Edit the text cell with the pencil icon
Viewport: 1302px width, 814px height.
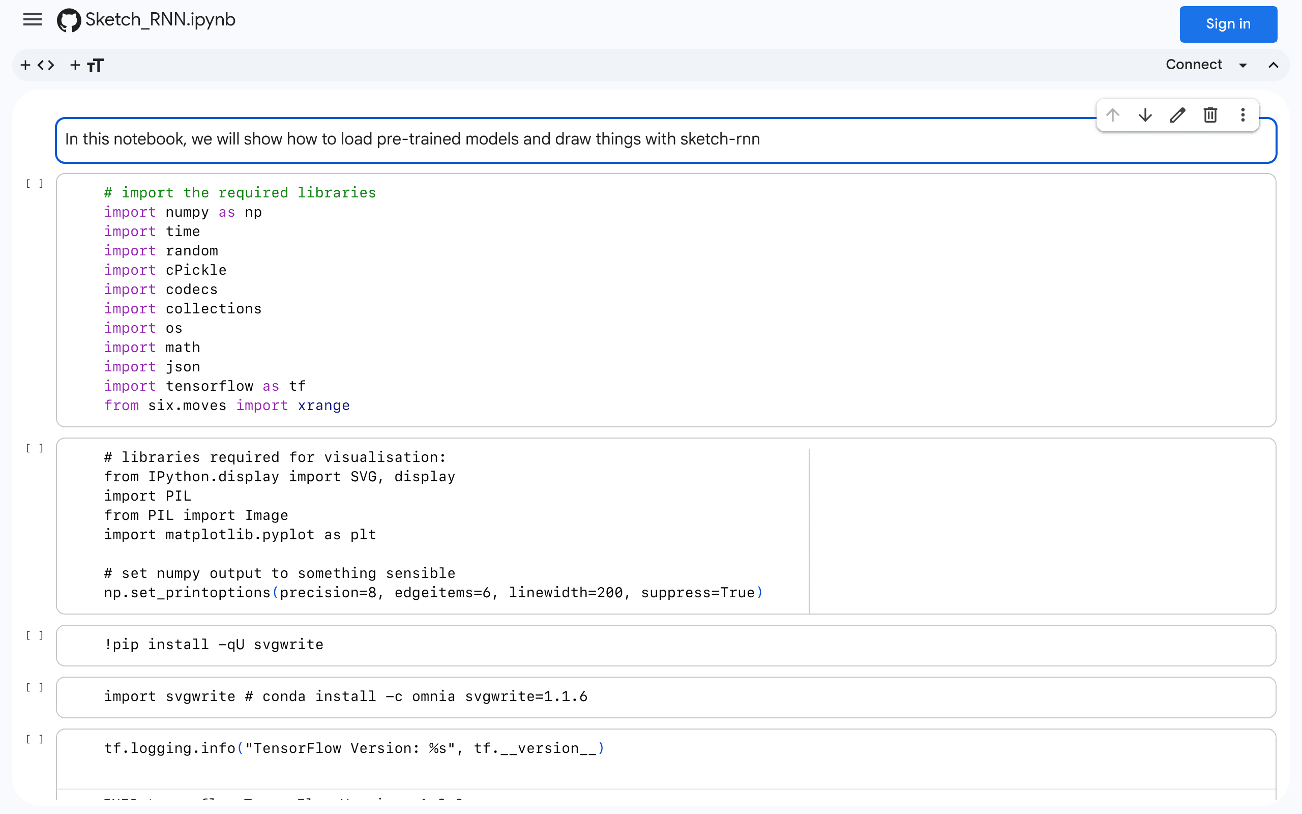coord(1178,114)
